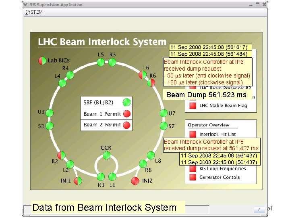
Task: Click red square beside Generator Contols
Action: click(193, 177)
